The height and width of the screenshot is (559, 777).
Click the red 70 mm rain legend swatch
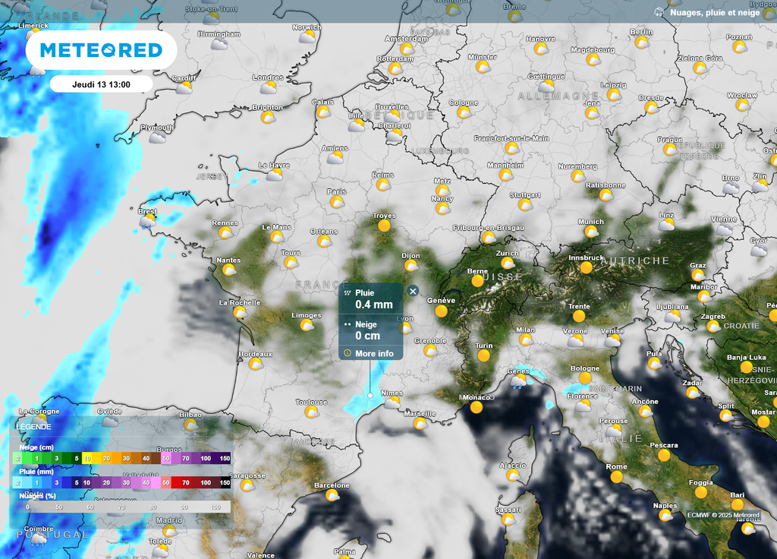click(186, 482)
